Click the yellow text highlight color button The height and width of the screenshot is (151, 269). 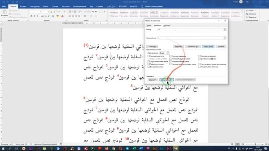[x=58, y=16]
